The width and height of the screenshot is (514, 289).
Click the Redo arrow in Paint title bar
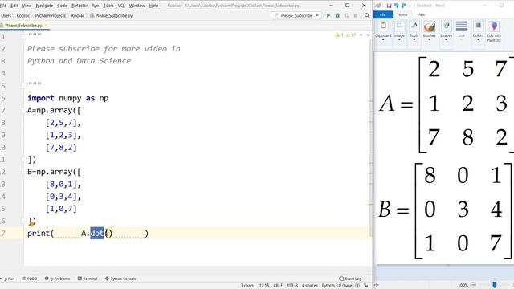pyautogui.click(x=403, y=6)
